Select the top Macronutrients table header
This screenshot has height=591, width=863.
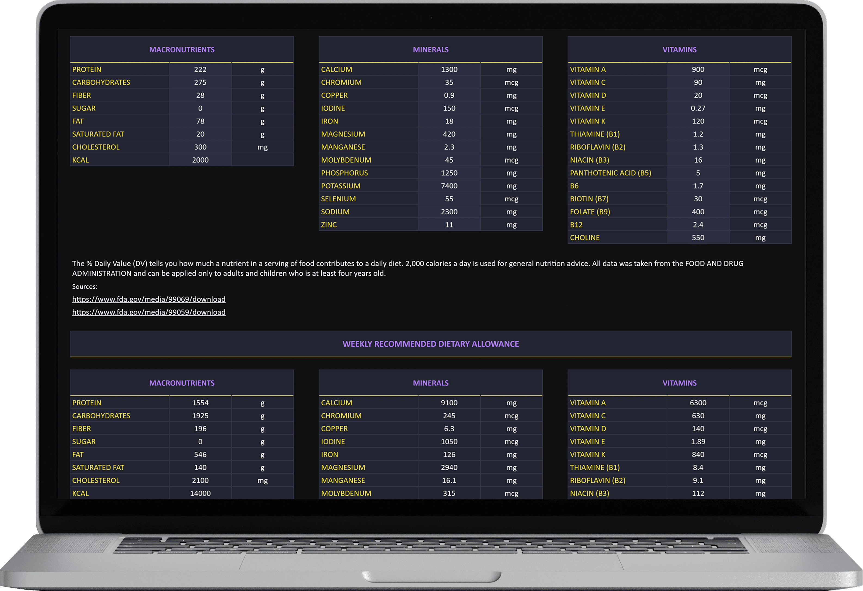(181, 50)
